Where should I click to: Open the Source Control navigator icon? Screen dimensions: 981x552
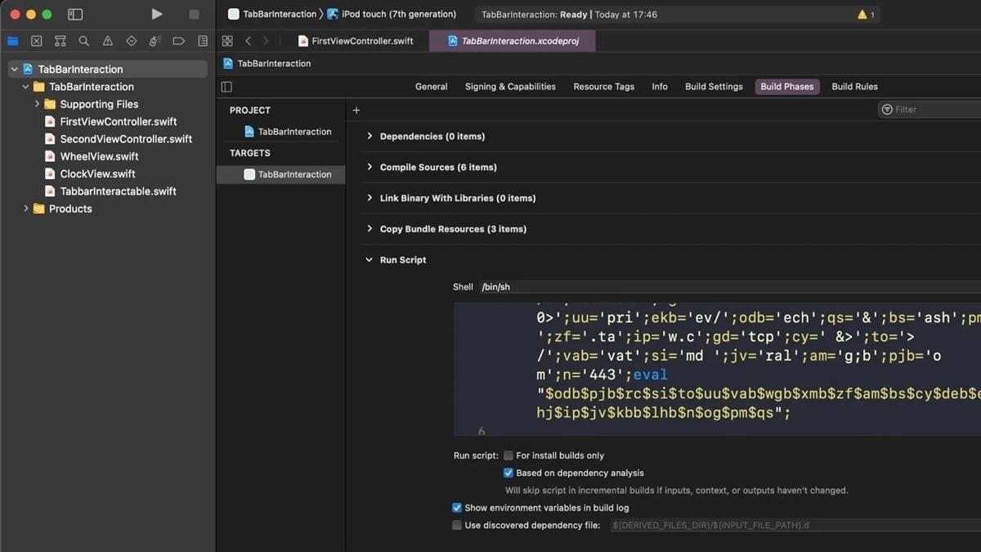[x=36, y=41]
